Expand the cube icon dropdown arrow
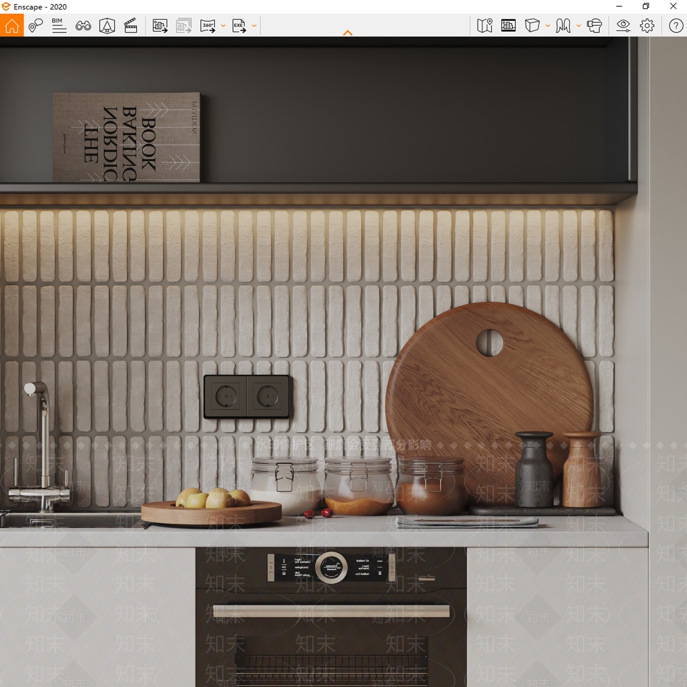Viewport: 687px width, 687px height. click(x=547, y=26)
